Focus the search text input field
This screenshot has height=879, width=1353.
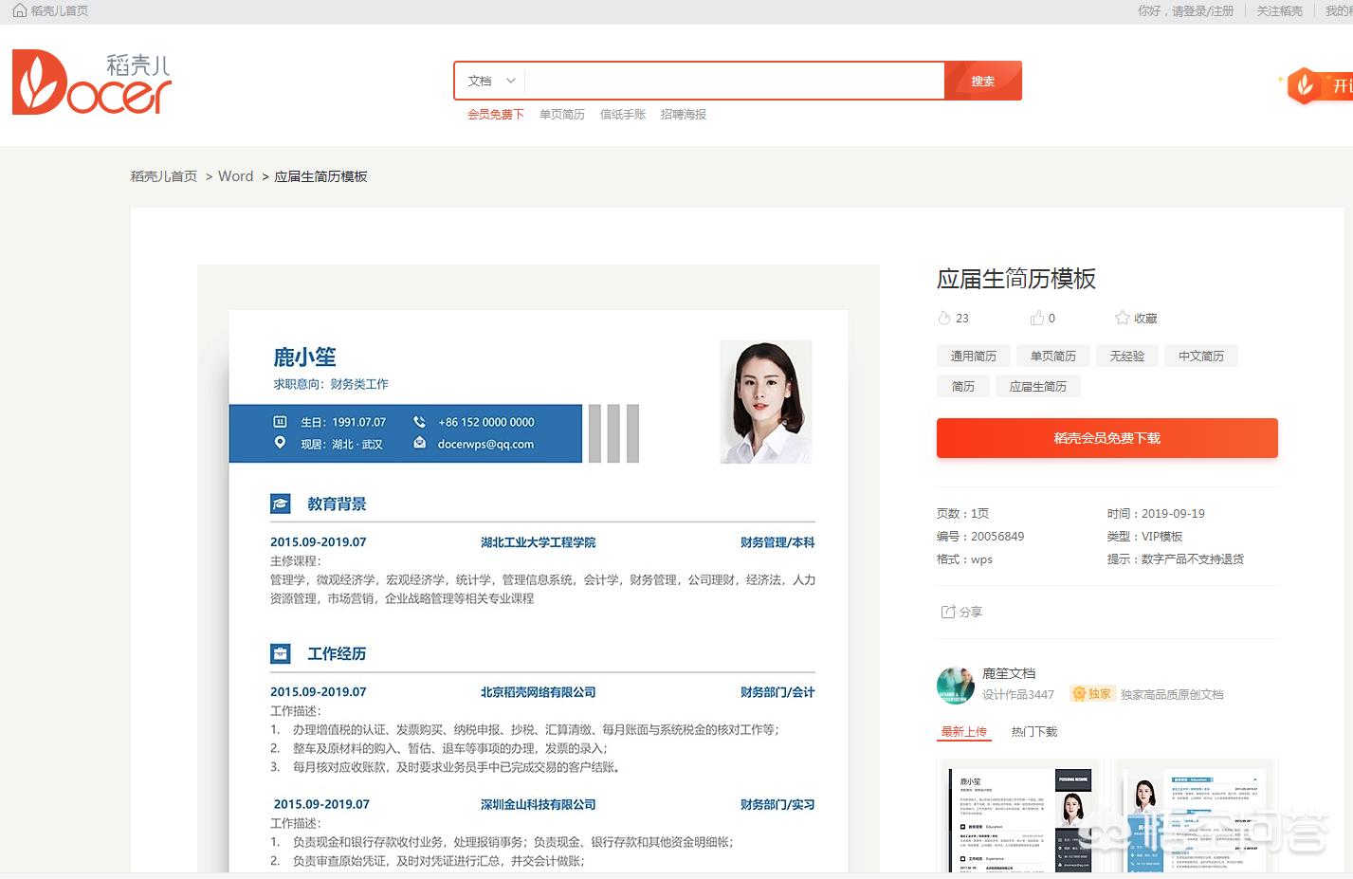pos(735,81)
